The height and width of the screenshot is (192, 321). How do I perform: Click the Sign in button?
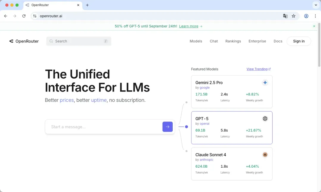point(299,41)
